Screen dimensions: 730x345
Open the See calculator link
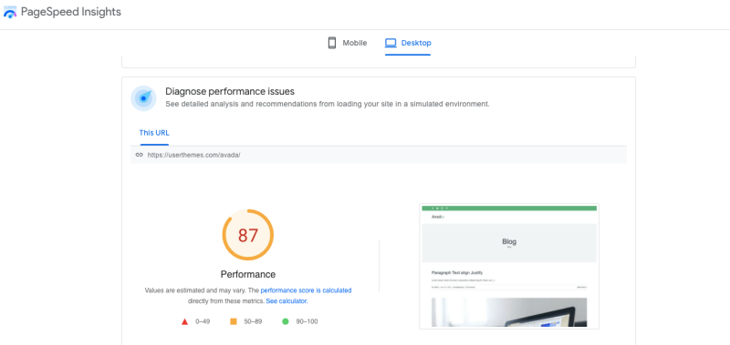(x=287, y=301)
